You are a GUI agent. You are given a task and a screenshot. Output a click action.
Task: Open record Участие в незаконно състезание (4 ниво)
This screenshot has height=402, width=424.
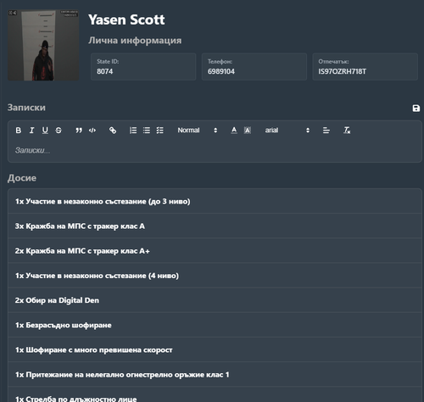point(215,276)
